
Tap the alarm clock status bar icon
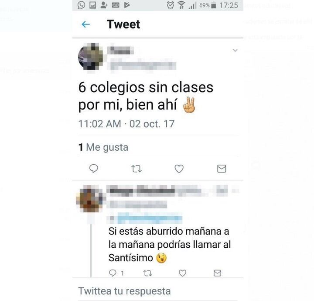[x=171, y=5]
